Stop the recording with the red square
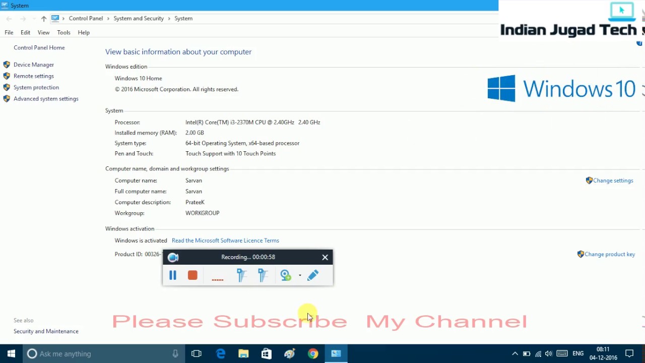Screen dimensions: 645x363 click(x=192, y=275)
